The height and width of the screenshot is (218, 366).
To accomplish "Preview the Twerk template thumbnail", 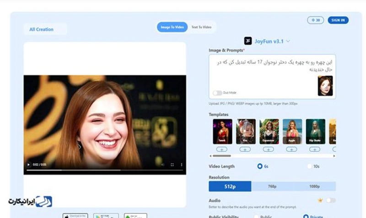I will [x=222, y=132].
